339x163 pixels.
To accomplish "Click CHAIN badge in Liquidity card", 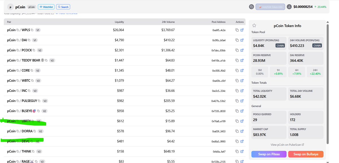I will click(x=280, y=45).
